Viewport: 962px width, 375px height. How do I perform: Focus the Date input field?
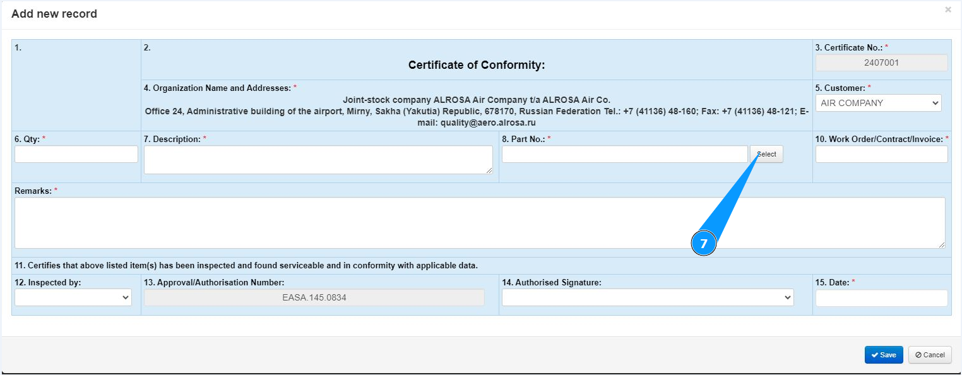(881, 298)
